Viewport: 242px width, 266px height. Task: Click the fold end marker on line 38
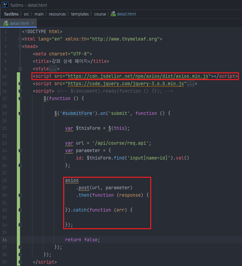pyautogui.click(x=20, y=255)
